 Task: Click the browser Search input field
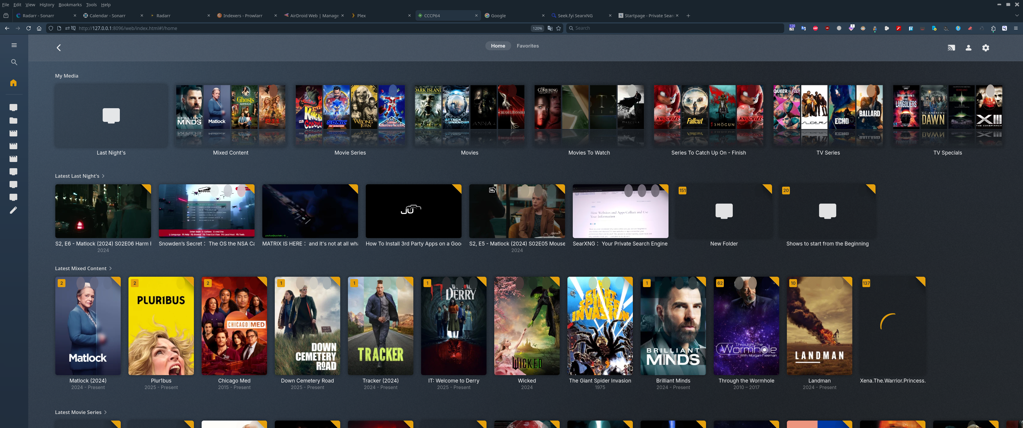675,28
